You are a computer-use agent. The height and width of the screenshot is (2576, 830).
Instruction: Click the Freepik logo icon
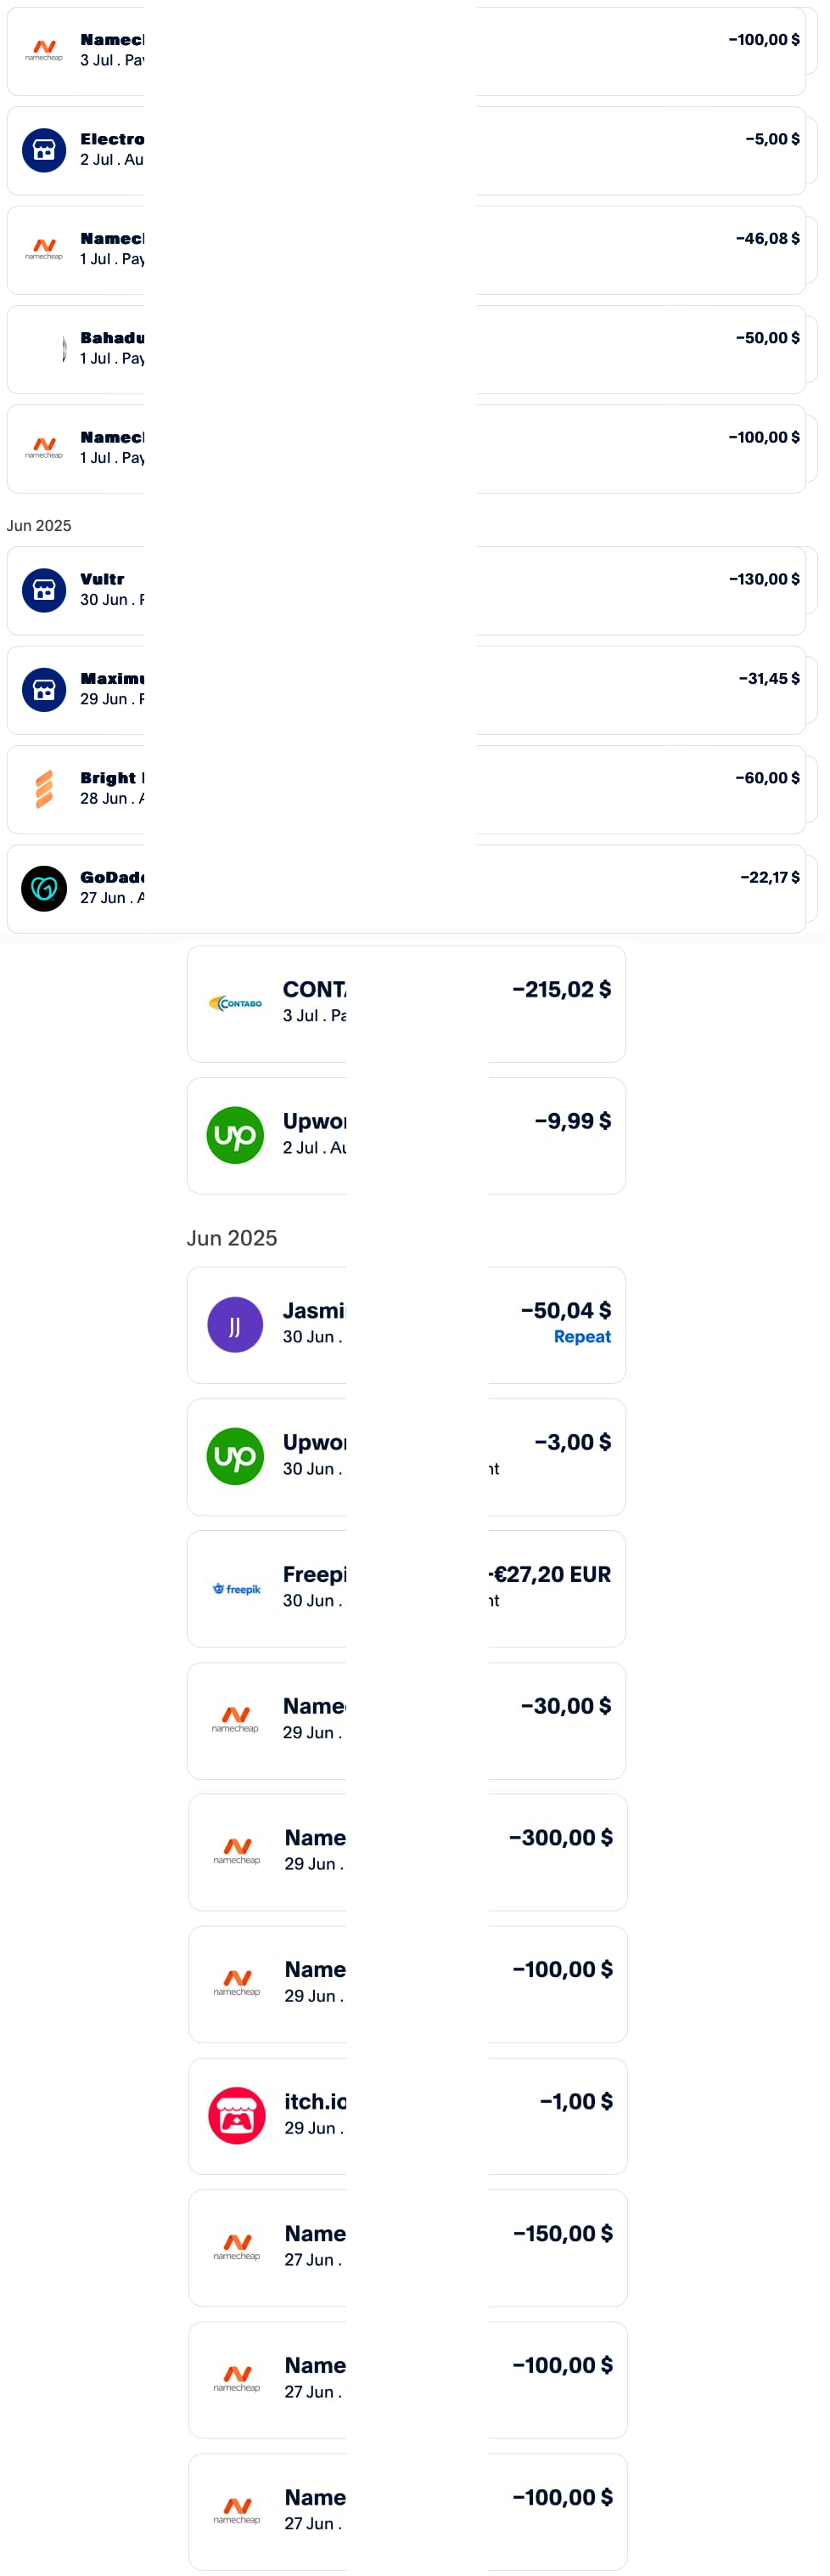236,1588
